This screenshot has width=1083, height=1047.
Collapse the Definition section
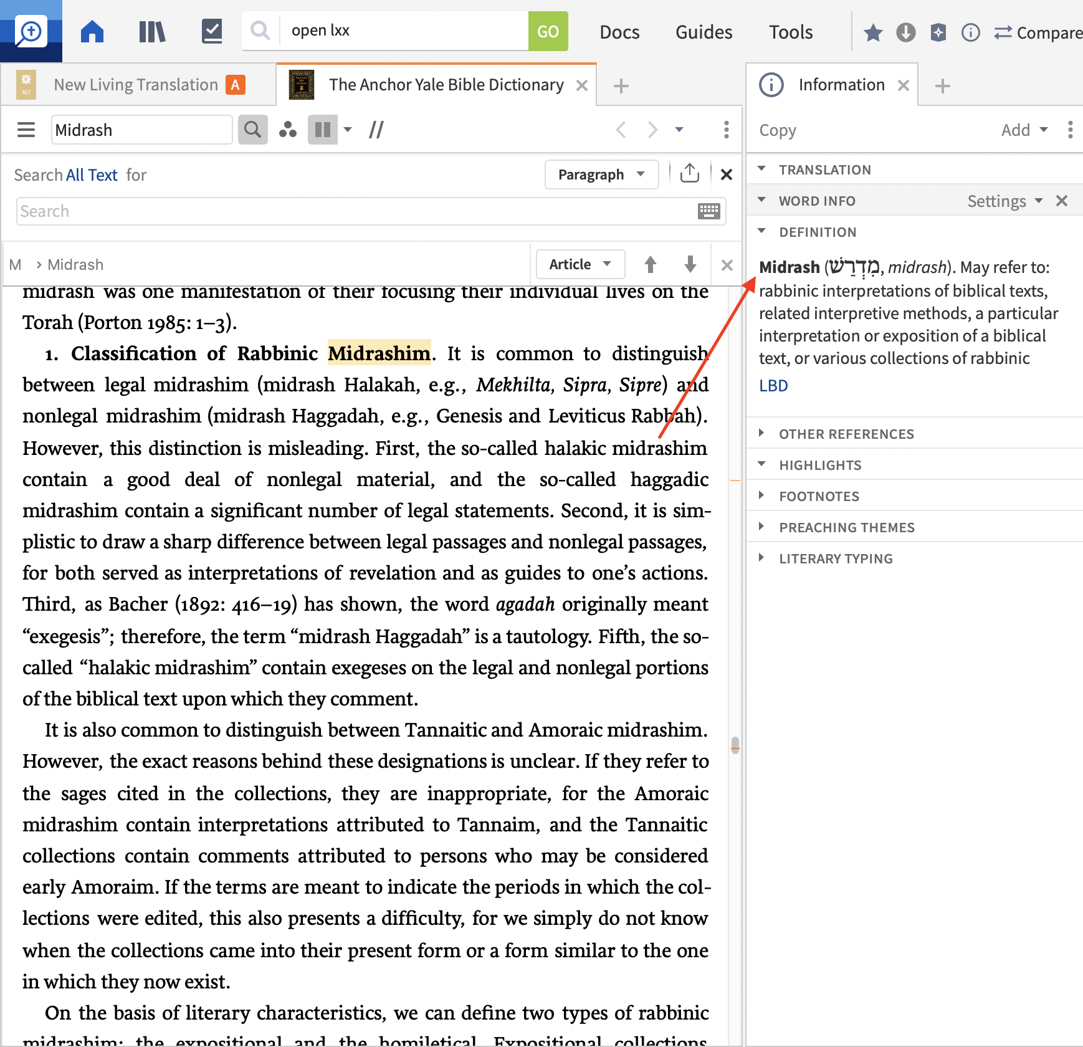click(761, 231)
